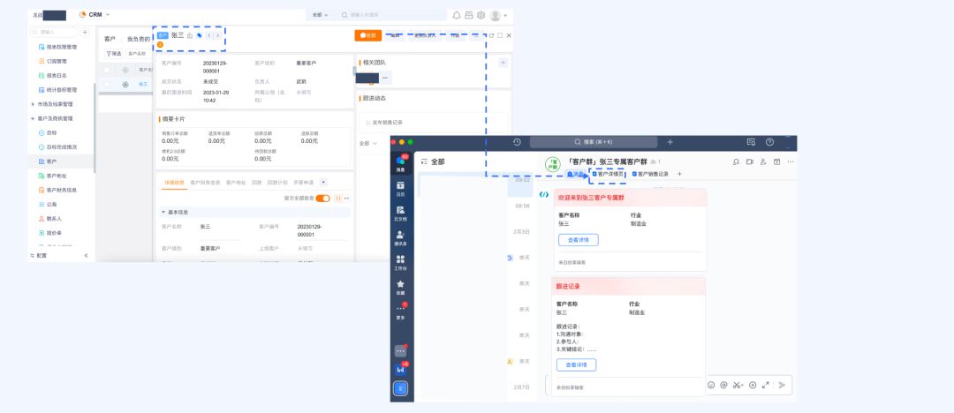
Task: Collapse the 基本信息 section
Action: point(163,213)
